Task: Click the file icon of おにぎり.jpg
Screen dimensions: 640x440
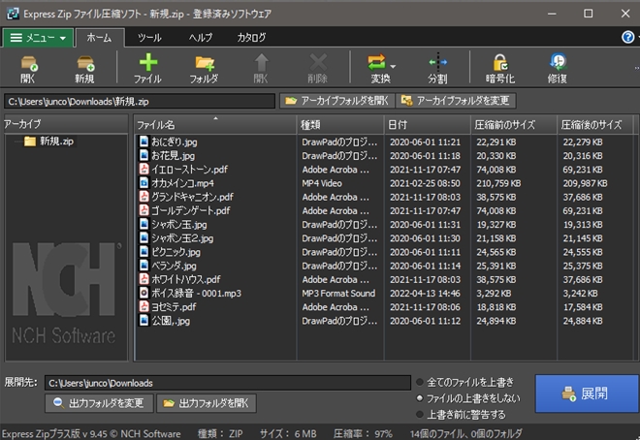Action: tap(144, 141)
